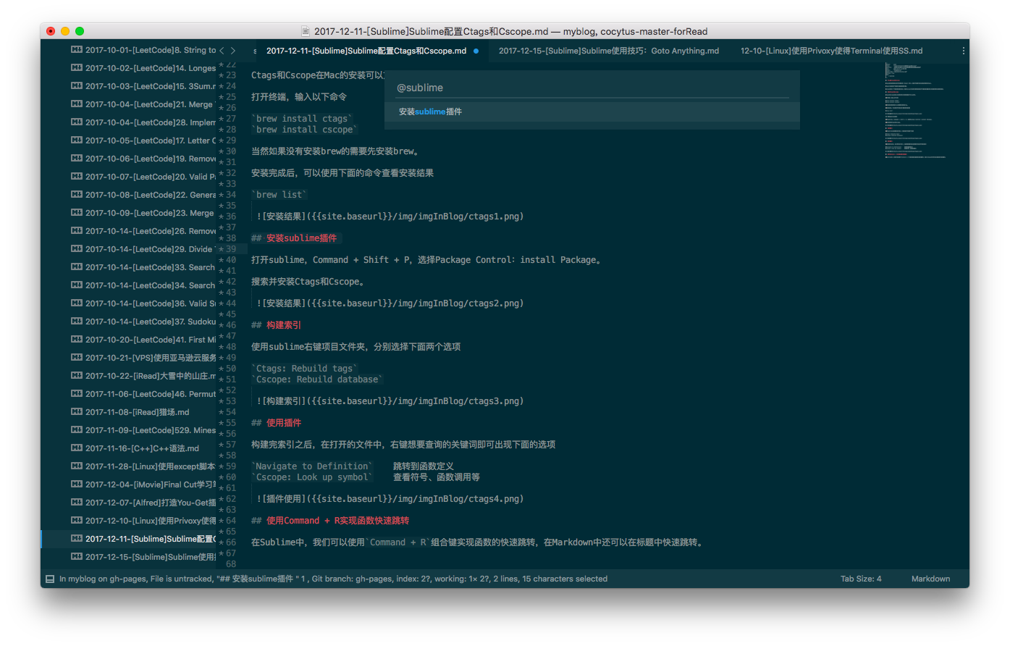Screen dimensions: 1010x646
Task: Click the Markdown icon beside 2017-11-08-[iRead]猫场.md
Action: point(76,412)
